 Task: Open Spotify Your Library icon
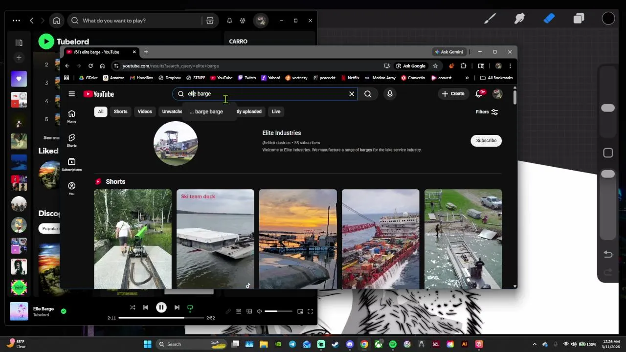(19, 43)
